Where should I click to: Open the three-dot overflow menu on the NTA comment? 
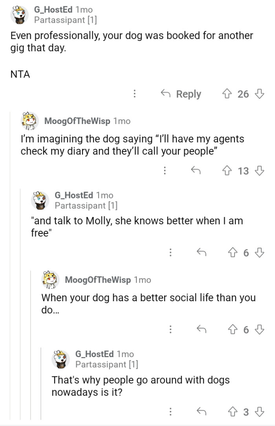click(134, 94)
